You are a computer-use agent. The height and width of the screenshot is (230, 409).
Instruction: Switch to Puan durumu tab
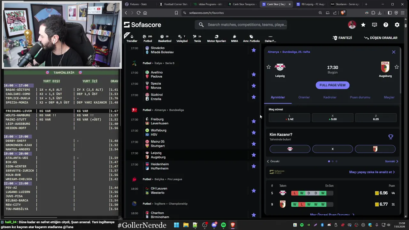click(x=360, y=97)
